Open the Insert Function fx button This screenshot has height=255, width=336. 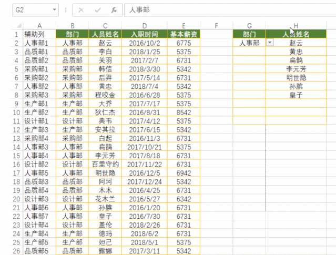pyautogui.click(x=114, y=10)
